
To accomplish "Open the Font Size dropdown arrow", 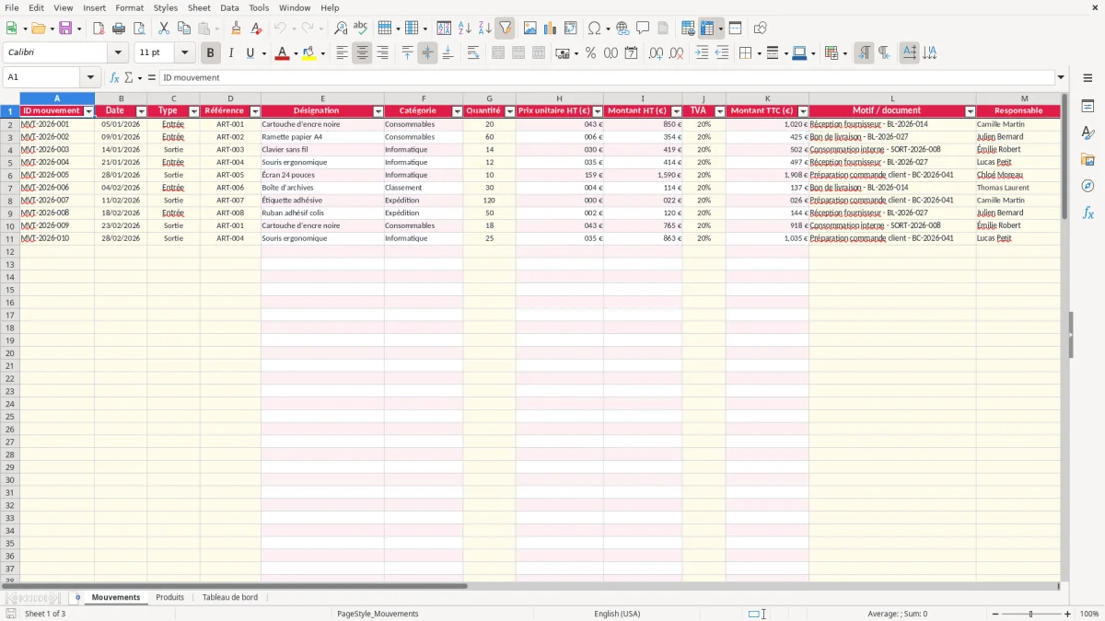I will click(x=184, y=53).
